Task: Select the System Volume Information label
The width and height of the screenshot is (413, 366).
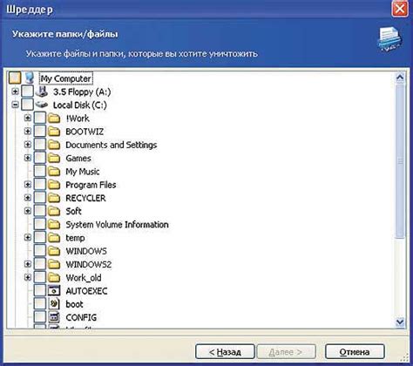Action: [117, 225]
